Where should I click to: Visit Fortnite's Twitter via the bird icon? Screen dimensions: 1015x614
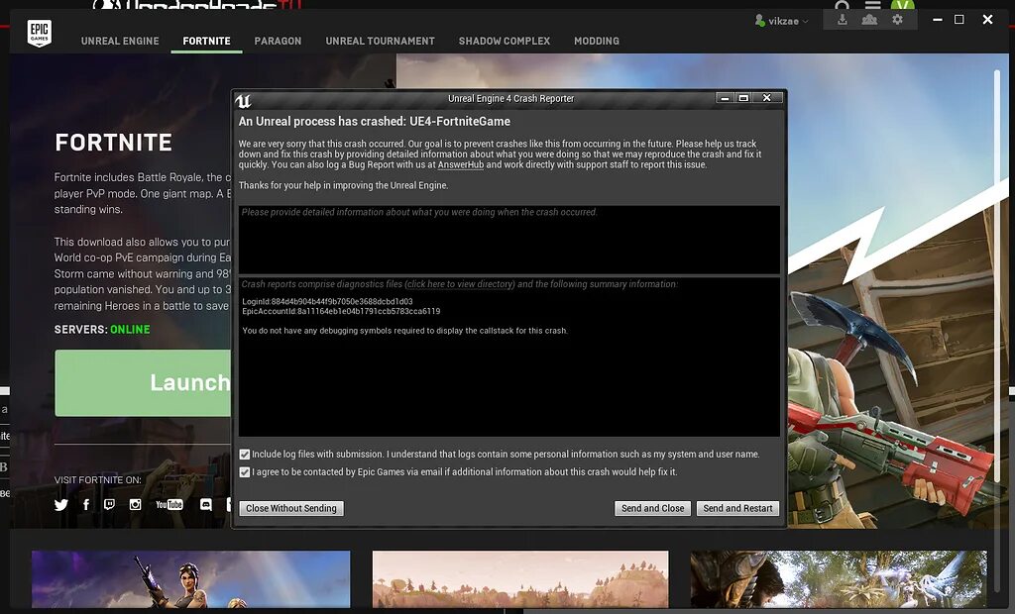pyautogui.click(x=61, y=505)
